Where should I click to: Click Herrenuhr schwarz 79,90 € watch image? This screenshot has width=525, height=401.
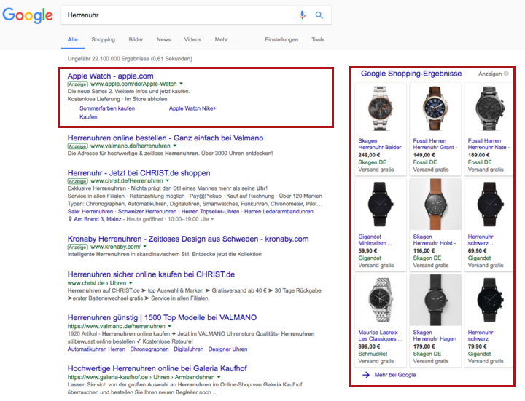490,301
